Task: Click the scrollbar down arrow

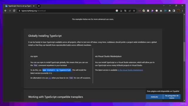Action: [184, 101]
